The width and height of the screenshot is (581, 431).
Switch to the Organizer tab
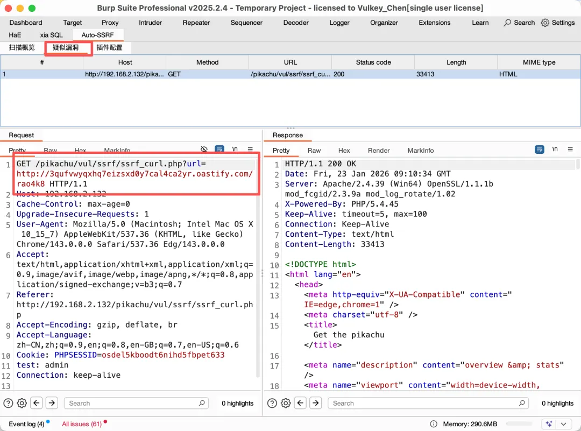click(x=384, y=23)
